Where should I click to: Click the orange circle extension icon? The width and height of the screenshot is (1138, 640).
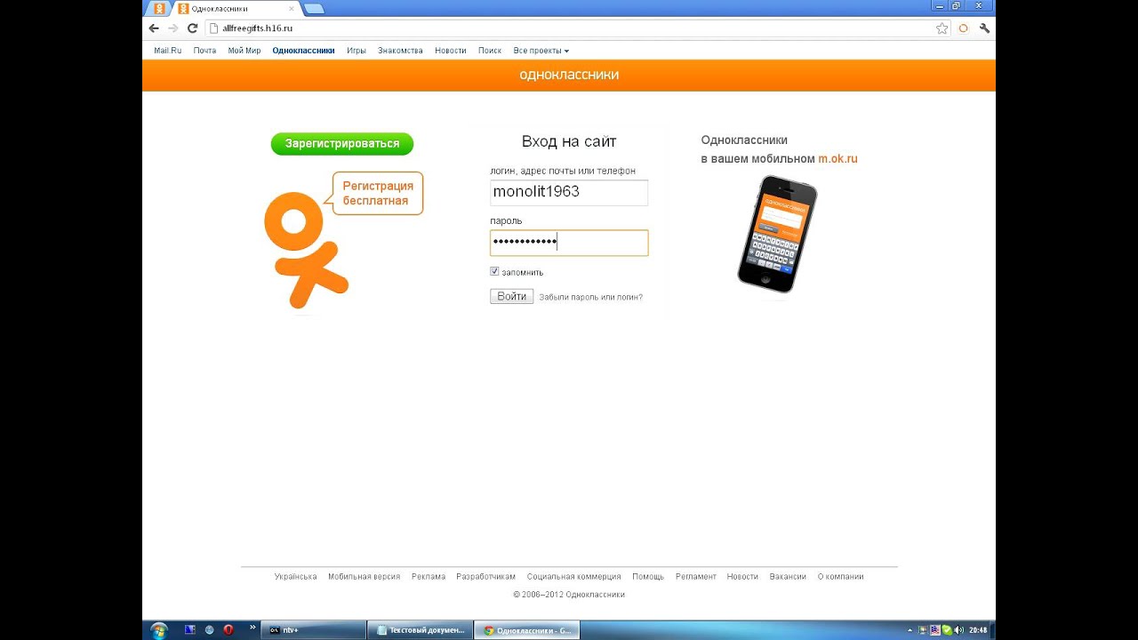pos(963,28)
